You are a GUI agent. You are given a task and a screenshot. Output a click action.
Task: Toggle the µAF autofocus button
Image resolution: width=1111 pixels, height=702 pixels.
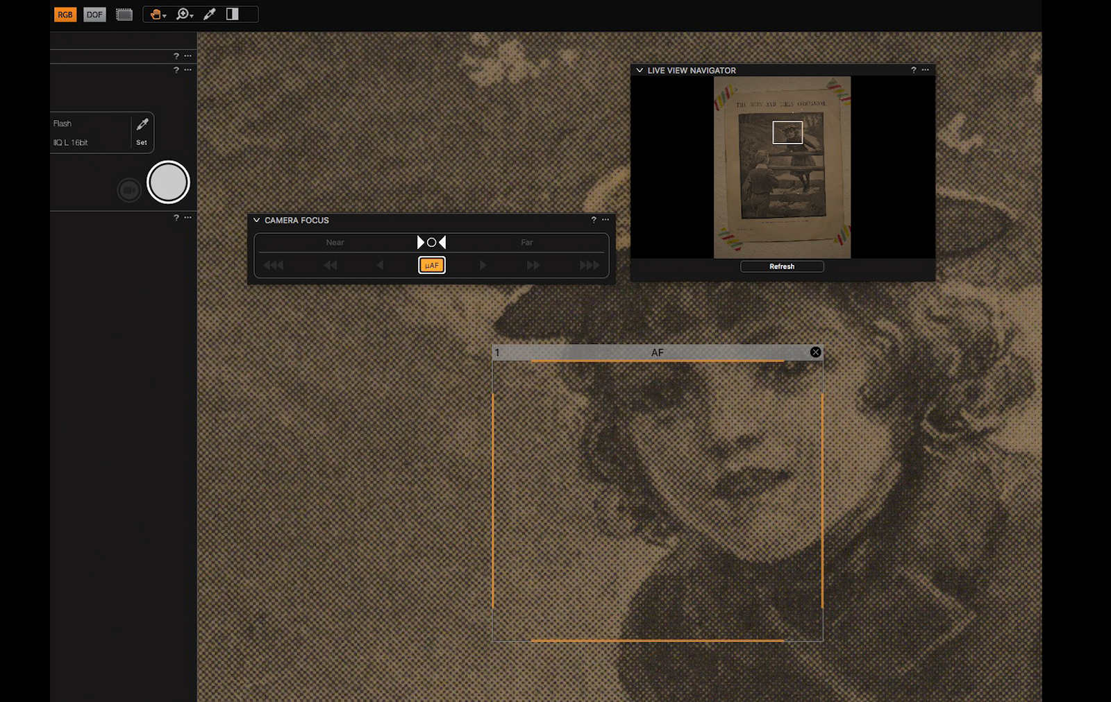click(x=432, y=265)
